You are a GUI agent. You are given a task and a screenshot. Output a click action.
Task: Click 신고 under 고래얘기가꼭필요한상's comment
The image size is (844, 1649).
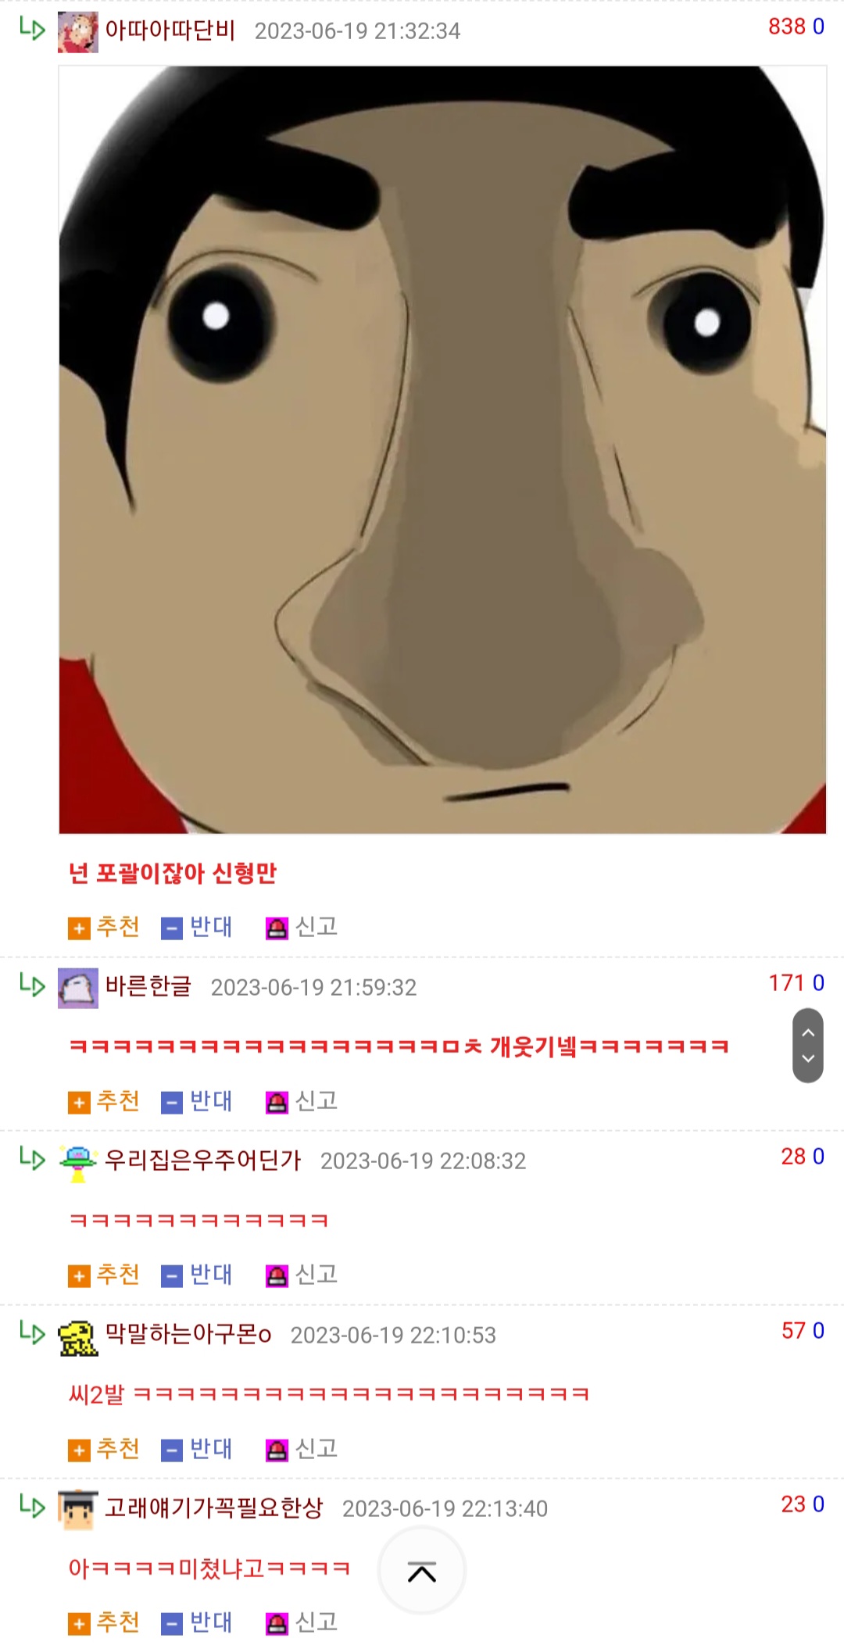(x=302, y=1622)
